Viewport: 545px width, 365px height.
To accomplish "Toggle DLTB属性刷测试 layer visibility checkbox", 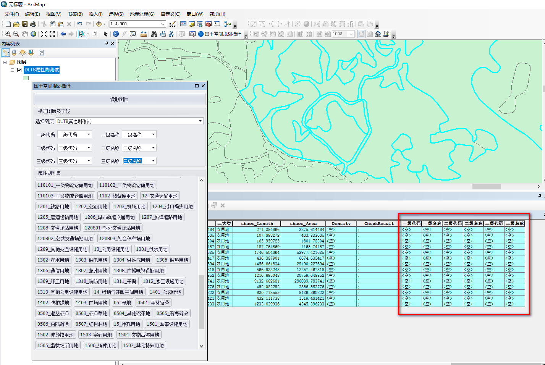I will pos(19,70).
